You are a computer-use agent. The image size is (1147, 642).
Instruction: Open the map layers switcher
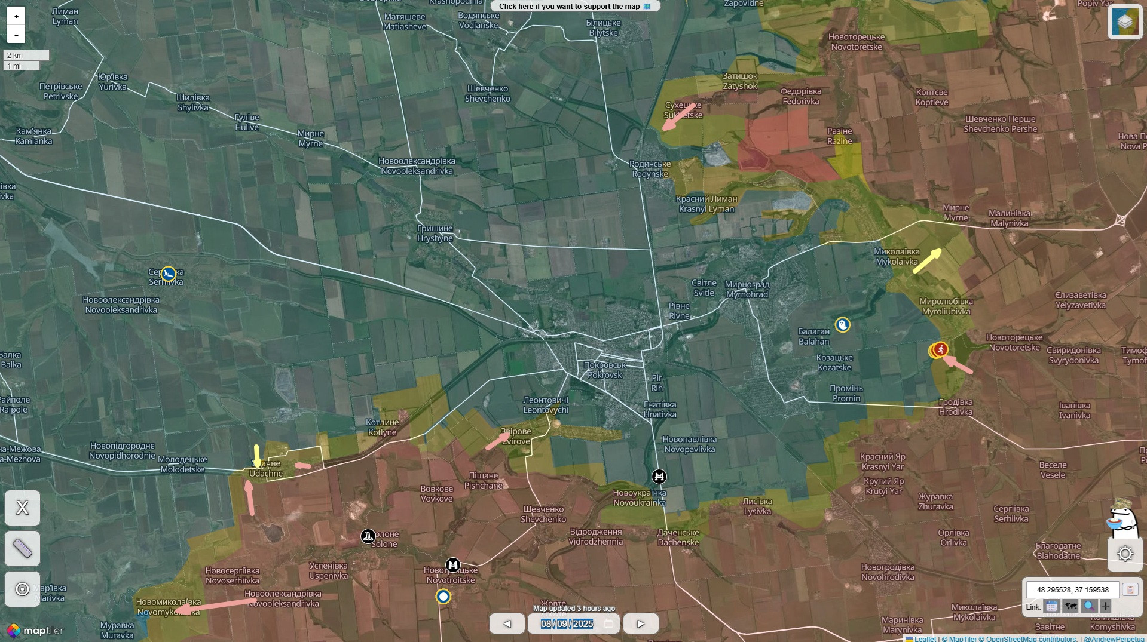(x=1125, y=22)
